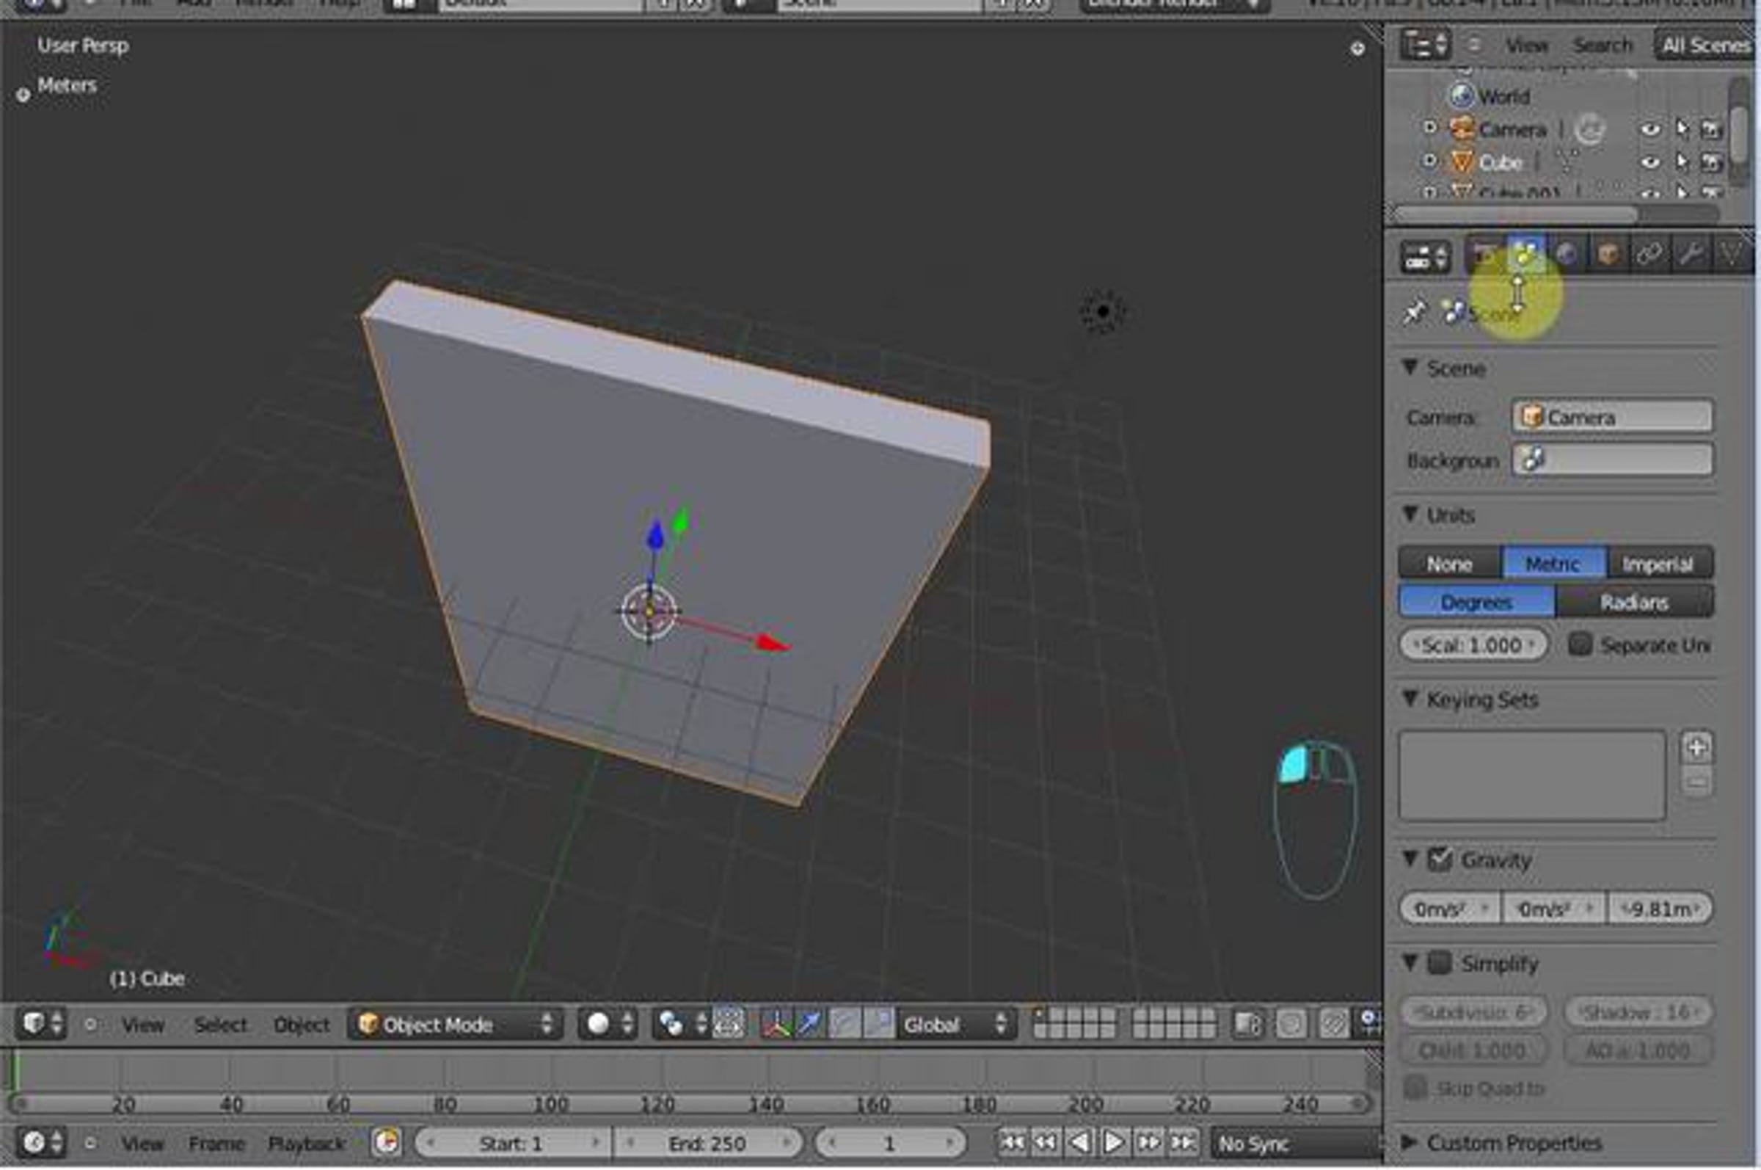The image size is (1761, 1170).
Task: Toggle the 3D manipulator axes icon
Action: [776, 1024]
